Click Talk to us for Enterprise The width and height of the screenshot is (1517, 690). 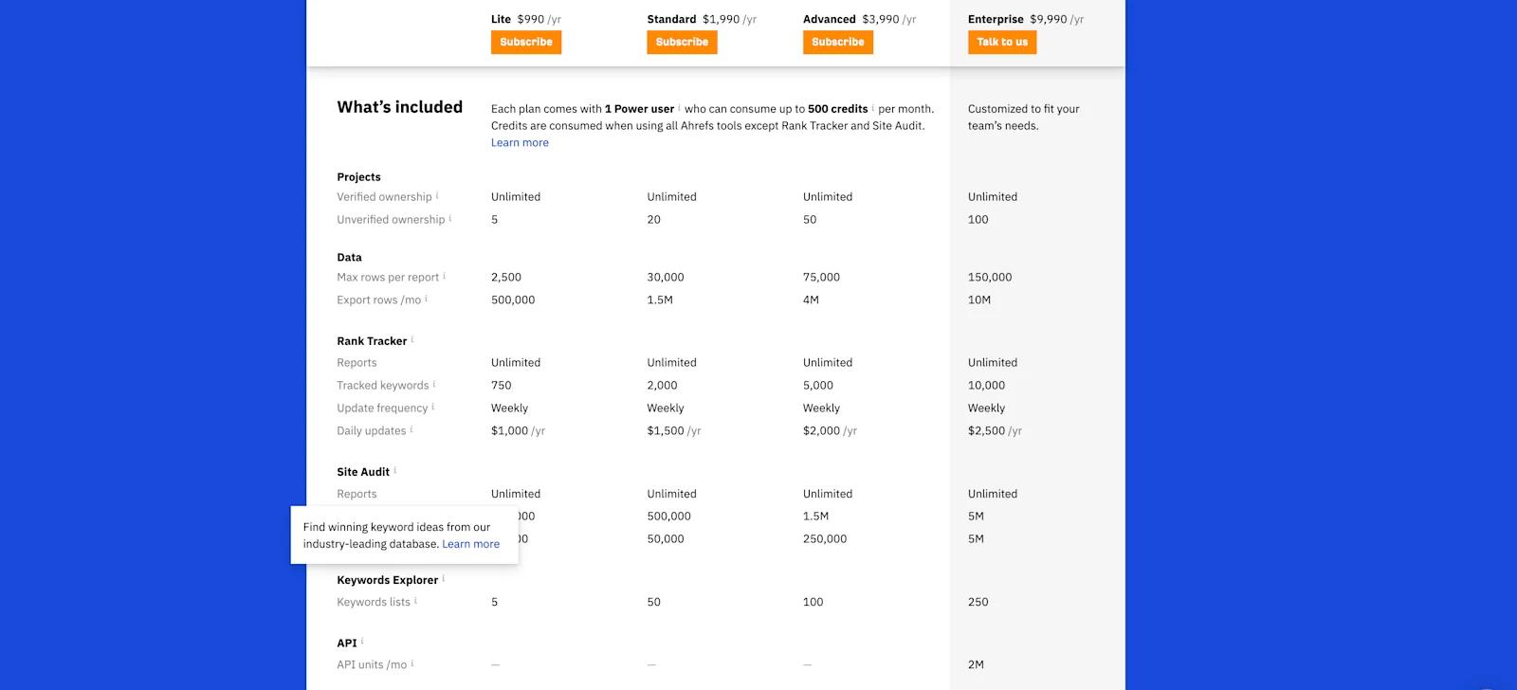pyautogui.click(x=1001, y=42)
